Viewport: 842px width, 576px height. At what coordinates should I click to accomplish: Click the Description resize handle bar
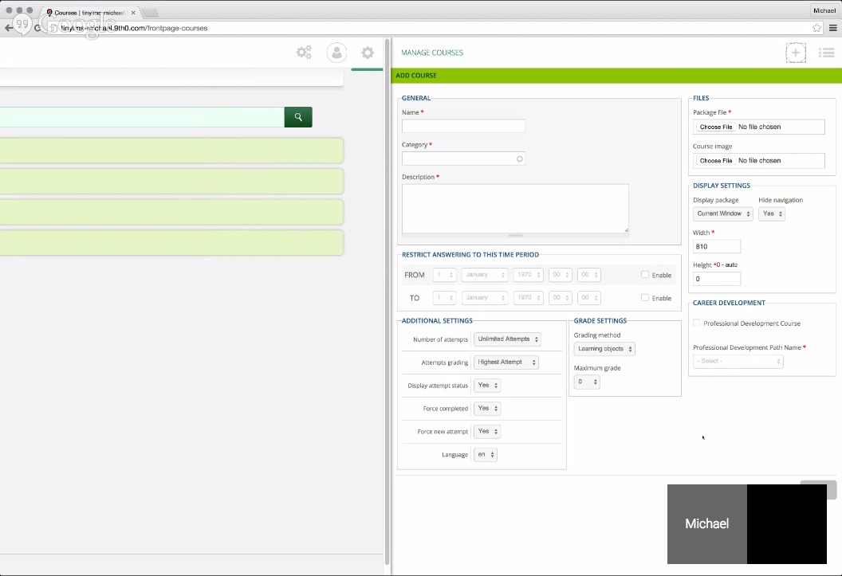515,236
